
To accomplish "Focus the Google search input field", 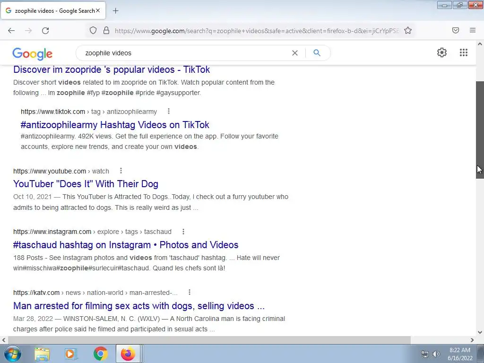I will [185, 53].
